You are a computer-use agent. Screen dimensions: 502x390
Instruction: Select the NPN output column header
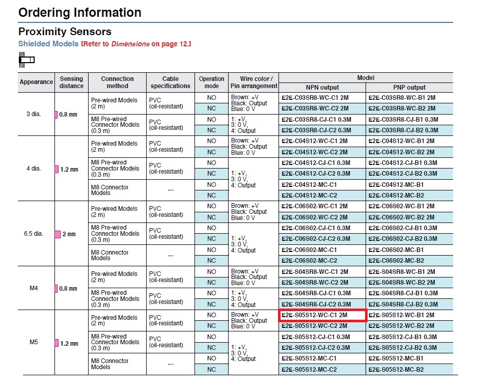pos(322,88)
